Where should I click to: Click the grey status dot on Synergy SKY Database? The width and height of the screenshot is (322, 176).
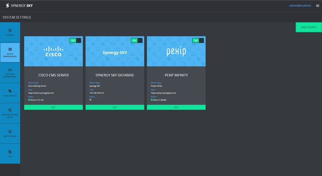pyautogui.click(x=91, y=100)
